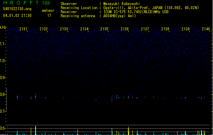The width and height of the screenshot is (213, 135).
Task: Click the 2131 time marker
Action: (23, 29)
